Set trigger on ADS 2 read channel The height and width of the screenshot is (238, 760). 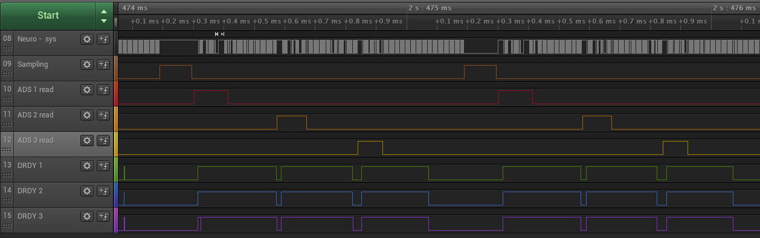[x=103, y=115]
